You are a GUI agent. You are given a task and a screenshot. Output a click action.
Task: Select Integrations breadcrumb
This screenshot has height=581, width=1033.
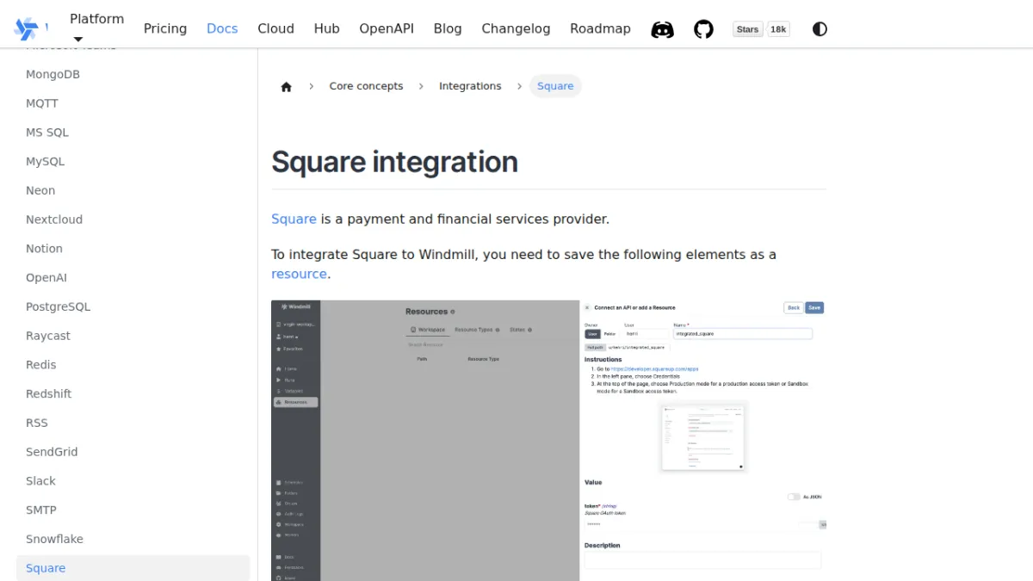[x=470, y=86]
